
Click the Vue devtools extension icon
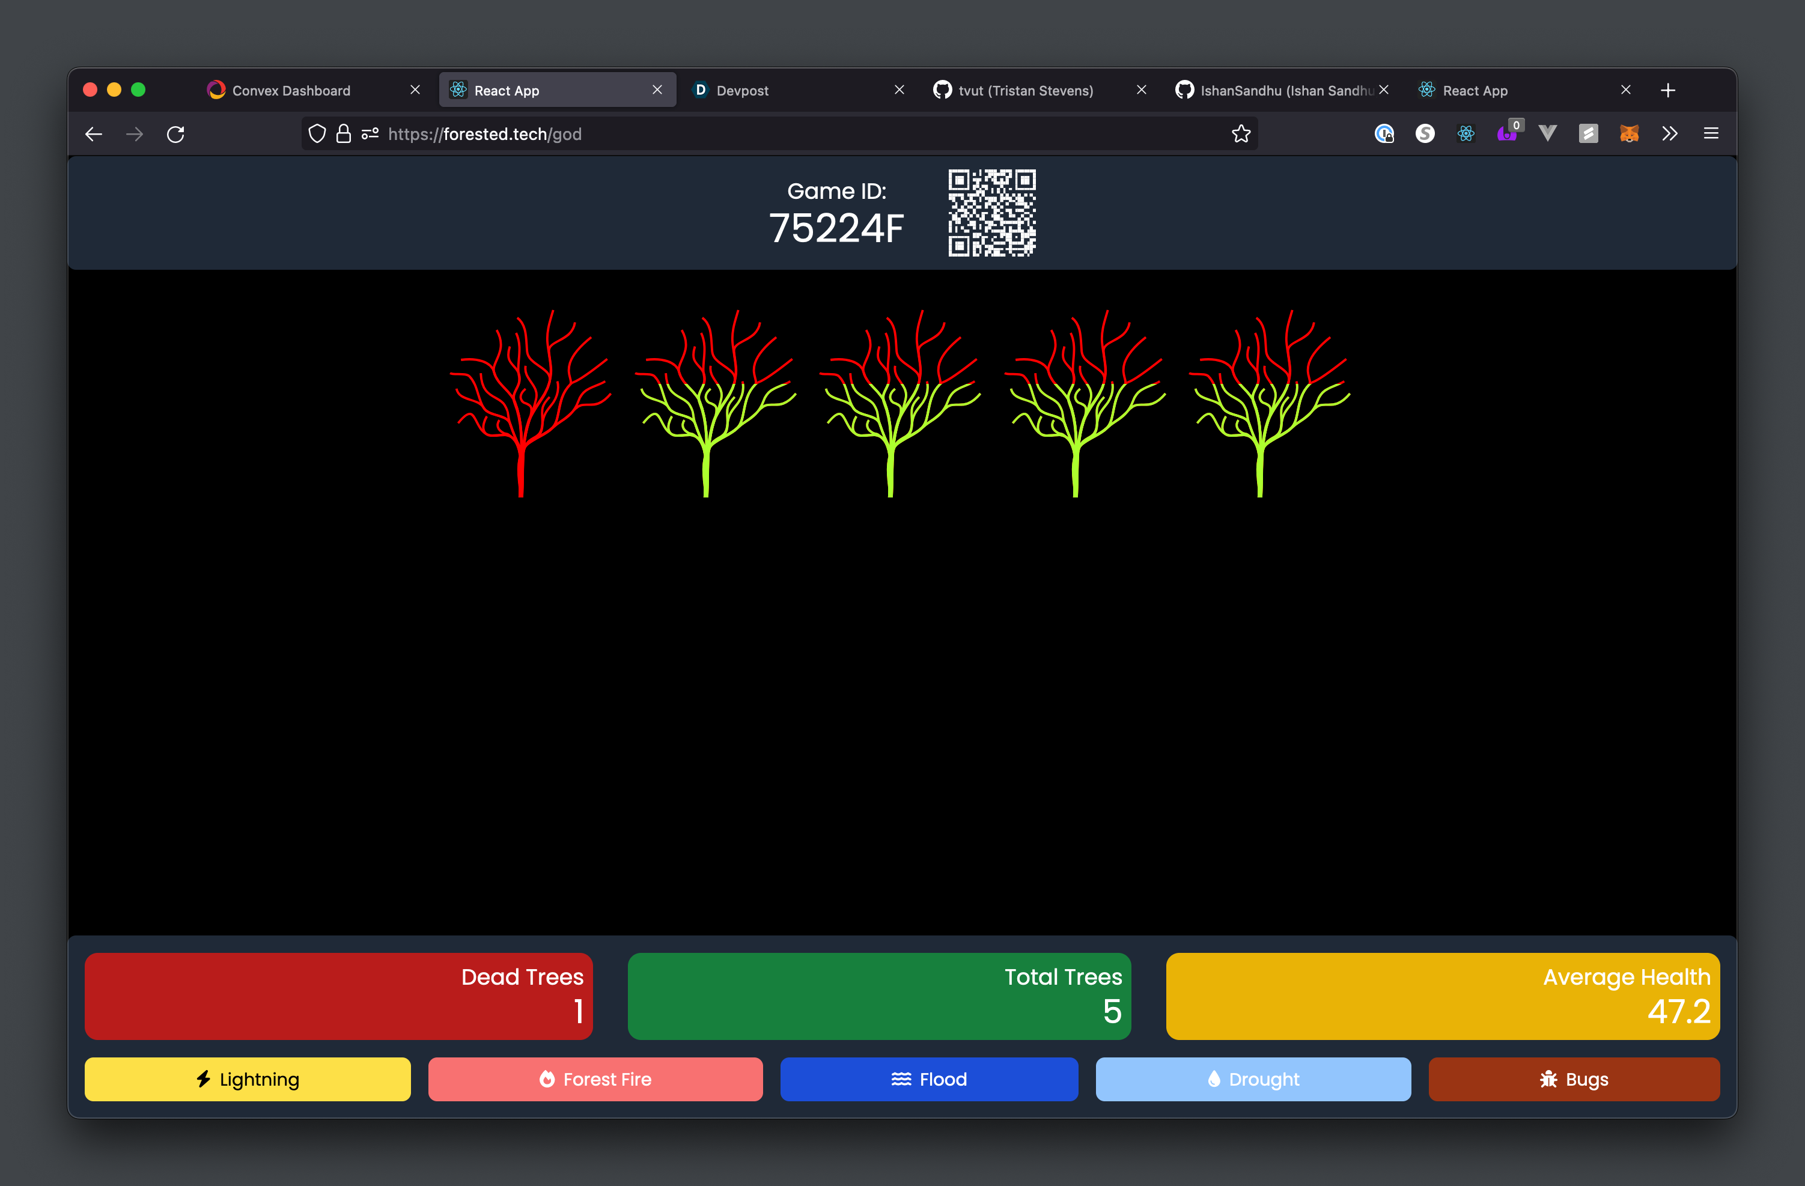coord(1547,134)
